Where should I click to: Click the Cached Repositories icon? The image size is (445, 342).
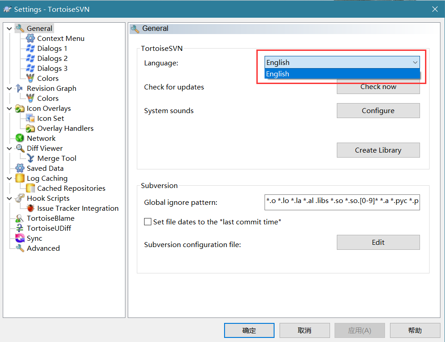(30, 188)
